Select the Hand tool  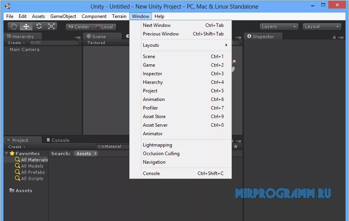(14, 27)
